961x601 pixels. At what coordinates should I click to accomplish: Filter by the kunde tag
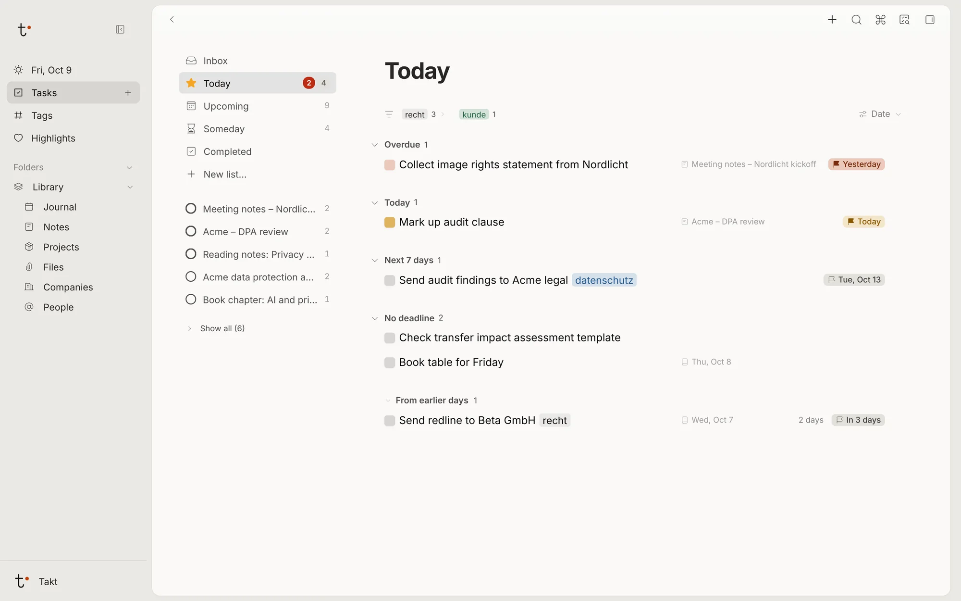pyautogui.click(x=474, y=114)
